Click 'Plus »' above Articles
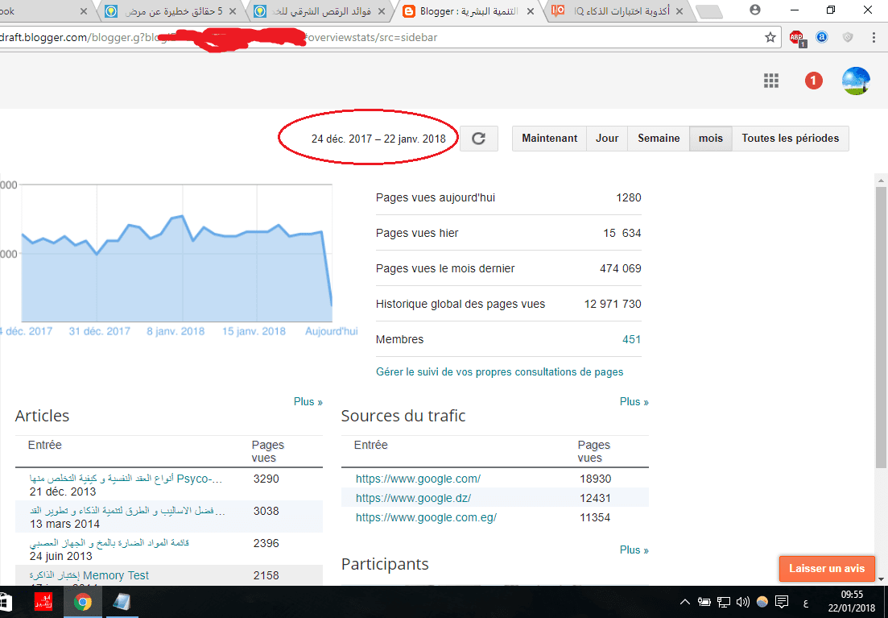888x618 pixels. [308, 401]
